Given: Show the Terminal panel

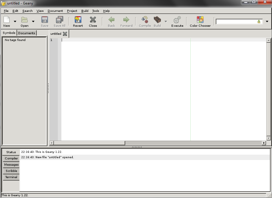Looking at the screenshot, I should tap(11, 177).
